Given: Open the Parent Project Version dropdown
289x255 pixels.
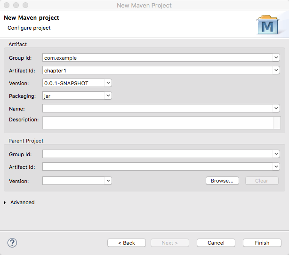Looking at the screenshot, I should click(108, 181).
